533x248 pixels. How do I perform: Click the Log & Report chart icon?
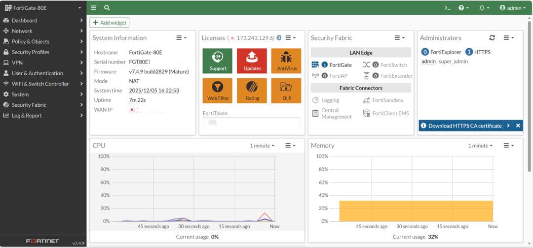(6, 116)
